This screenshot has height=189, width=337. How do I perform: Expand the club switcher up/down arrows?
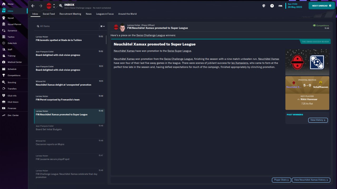[54, 6]
